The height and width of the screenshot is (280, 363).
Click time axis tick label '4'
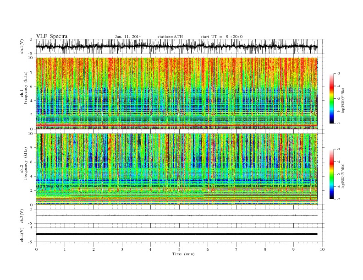[x=150, y=249]
